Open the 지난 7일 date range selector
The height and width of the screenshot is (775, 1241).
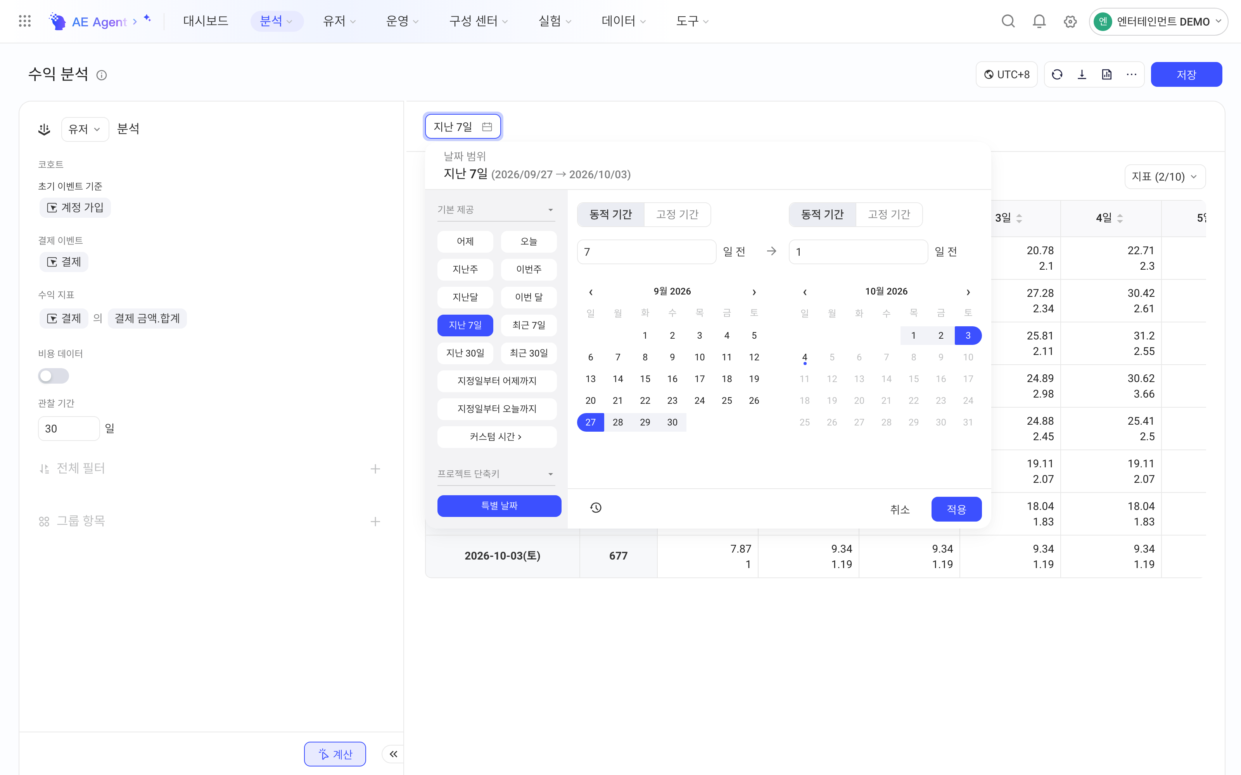tap(463, 126)
